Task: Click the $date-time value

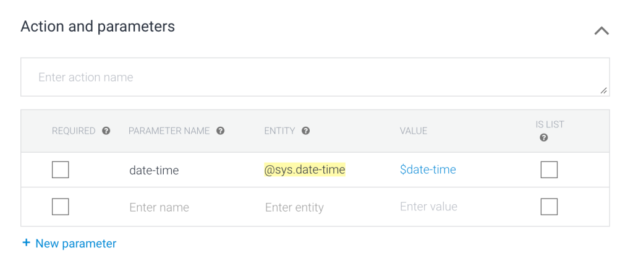Action: pos(428,170)
